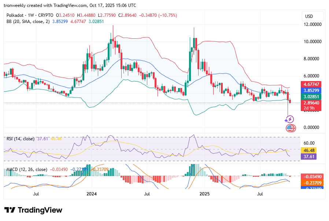Click the red 2.89640 current price label

(312, 103)
